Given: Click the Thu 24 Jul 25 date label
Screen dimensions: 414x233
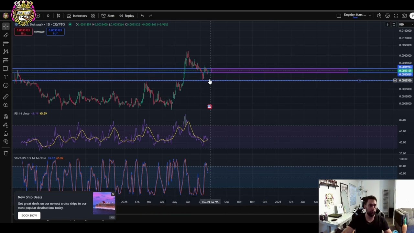Looking at the screenshot, I should [x=210, y=202].
